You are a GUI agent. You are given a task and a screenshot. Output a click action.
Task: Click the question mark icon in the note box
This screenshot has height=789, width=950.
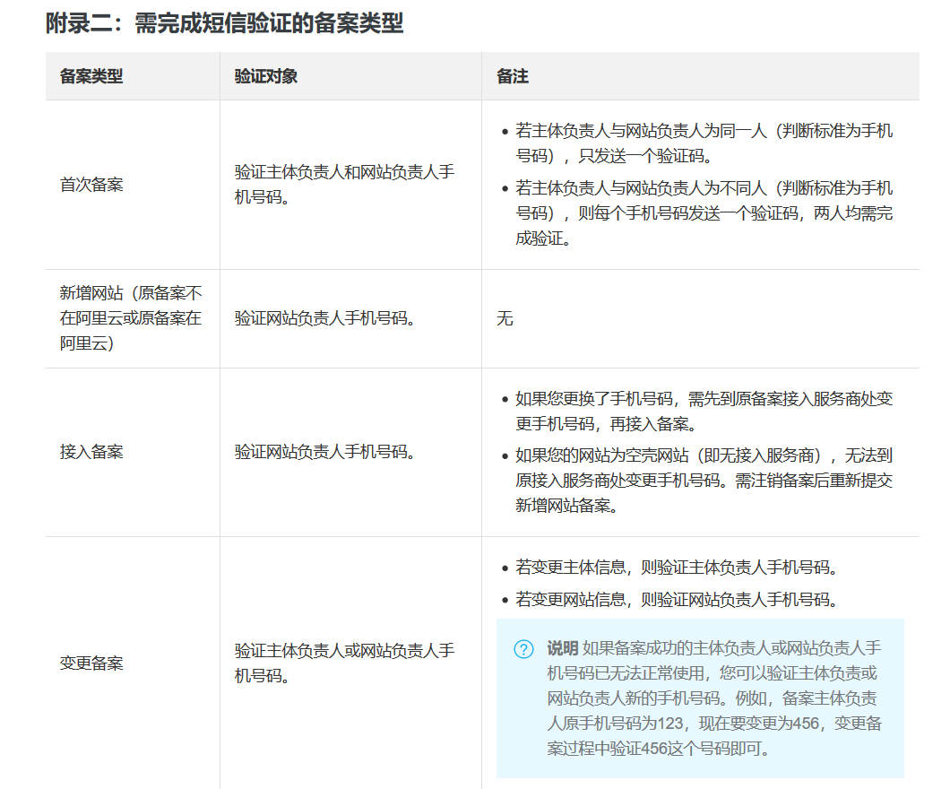[x=523, y=649]
